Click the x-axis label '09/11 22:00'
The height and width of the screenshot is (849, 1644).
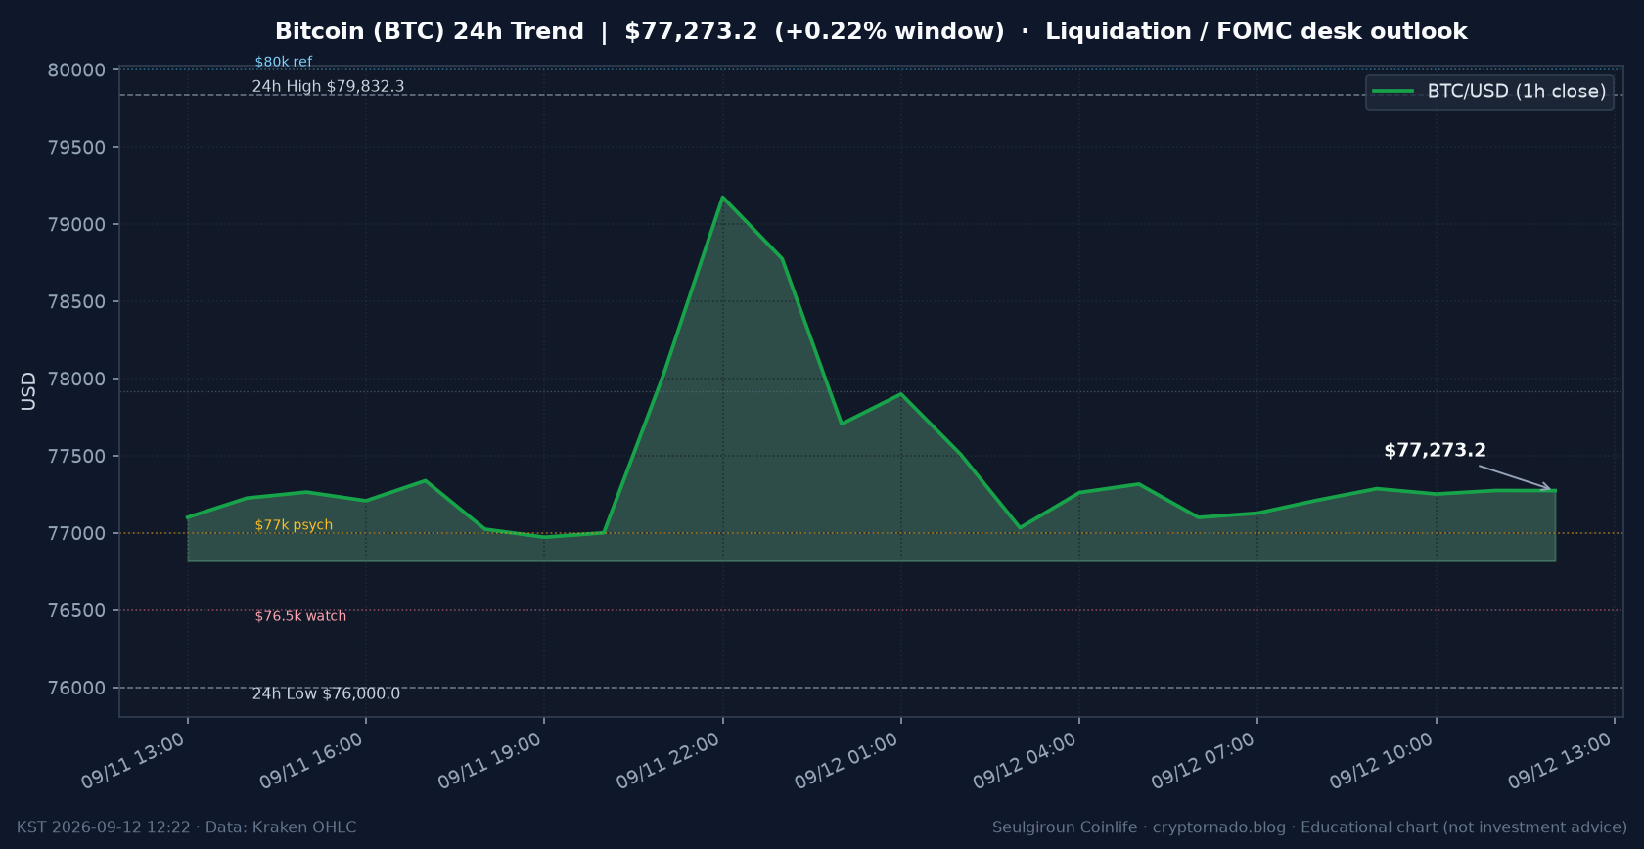click(x=668, y=761)
